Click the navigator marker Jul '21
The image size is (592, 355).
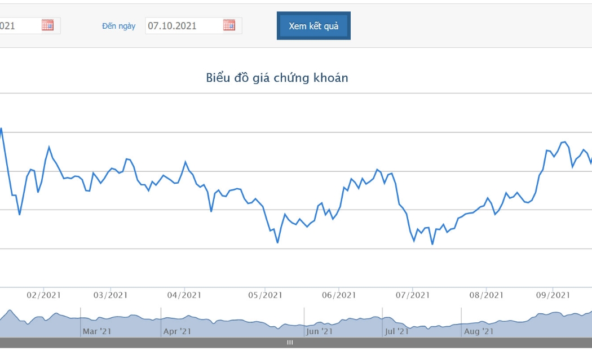[x=396, y=331]
